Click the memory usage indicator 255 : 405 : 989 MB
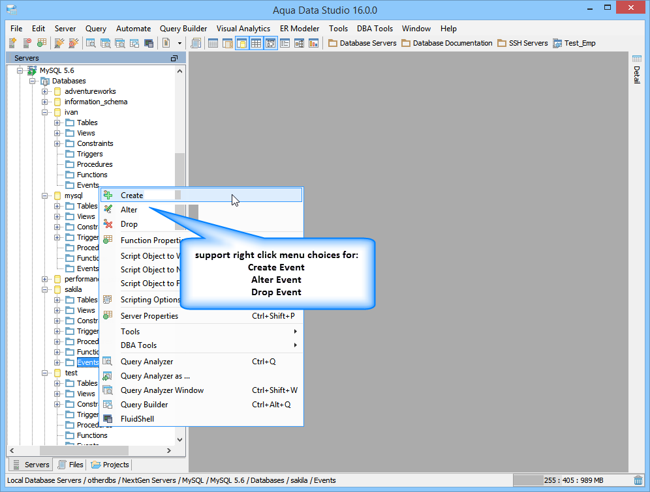 tap(572, 480)
